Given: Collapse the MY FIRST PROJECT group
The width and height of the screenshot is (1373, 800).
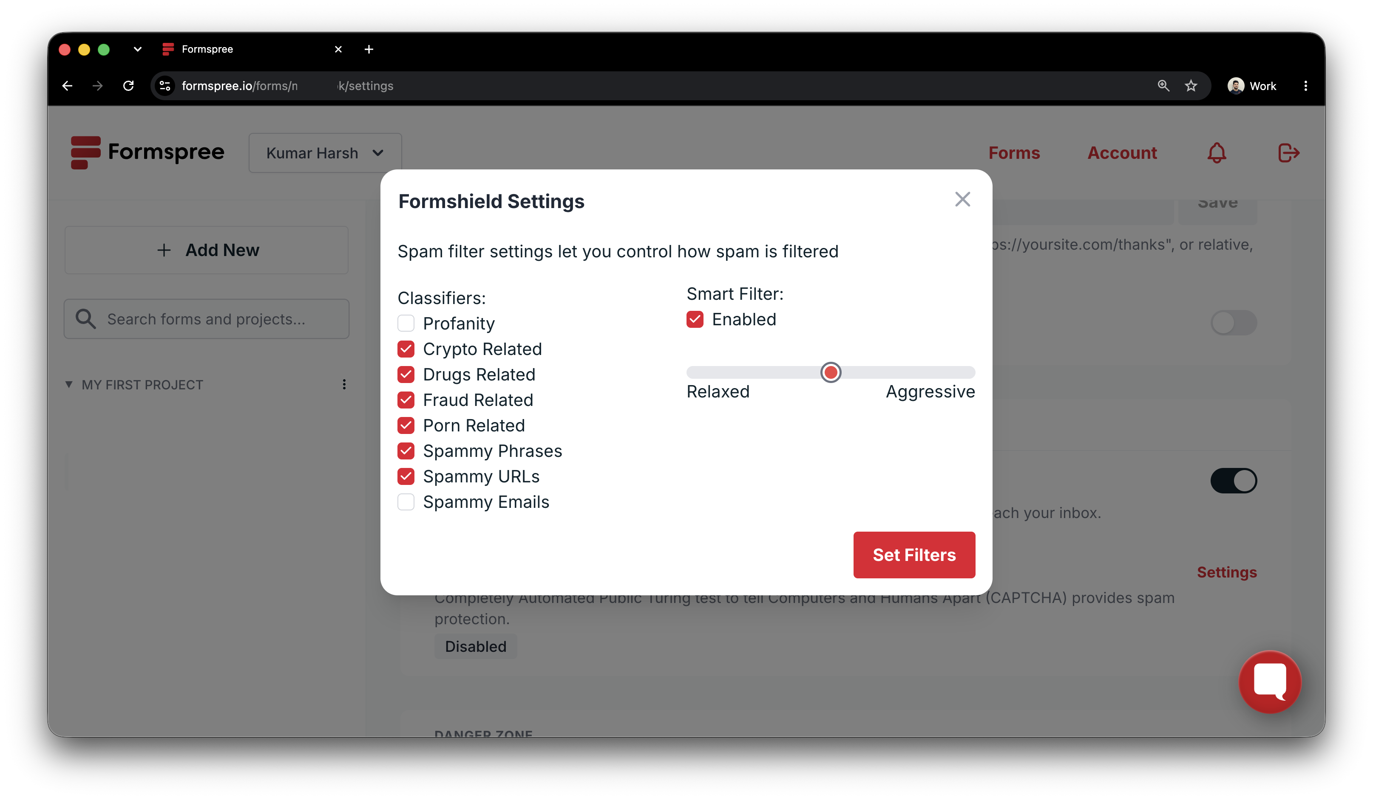Looking at the screenshot, I should pyautogui.click(x=69, y=385).
